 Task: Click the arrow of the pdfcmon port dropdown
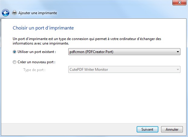point(178,52)
